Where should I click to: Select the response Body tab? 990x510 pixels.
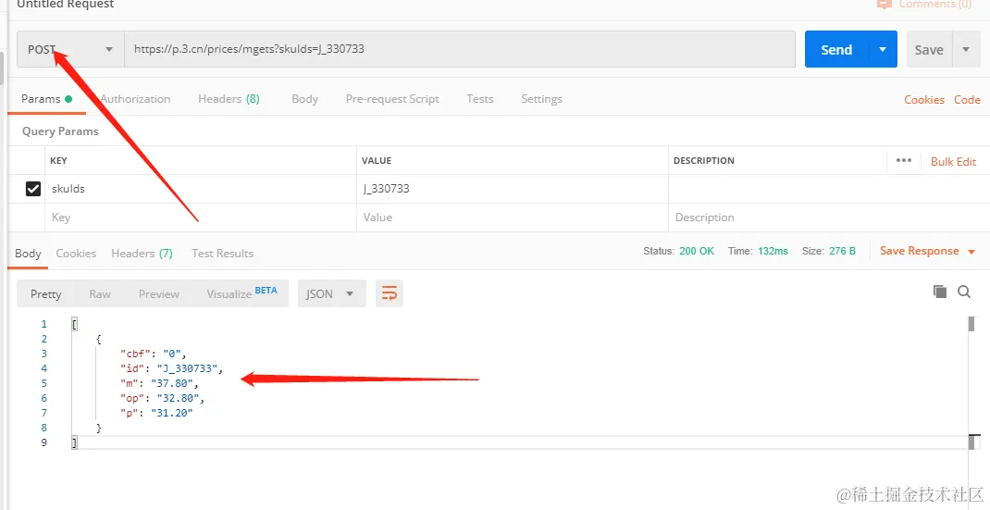(x=28, y=254)
